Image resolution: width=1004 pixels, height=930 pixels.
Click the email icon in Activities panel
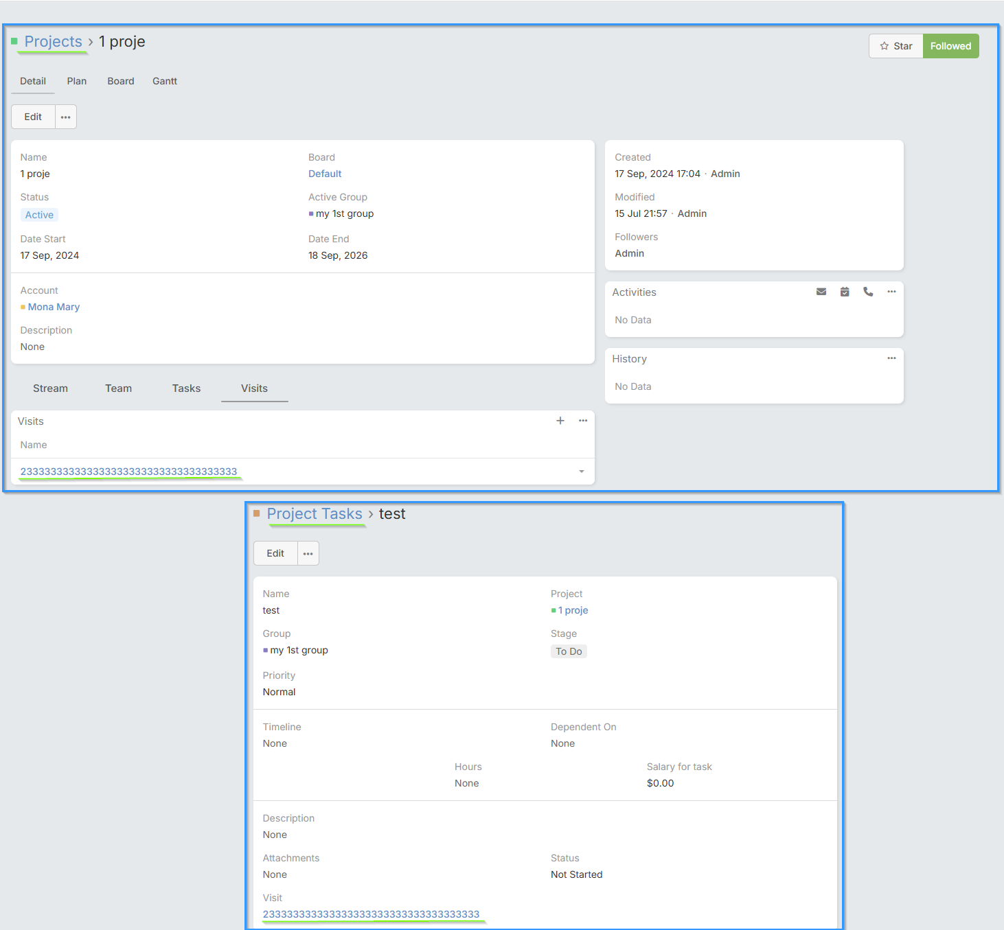click(821, 292)
